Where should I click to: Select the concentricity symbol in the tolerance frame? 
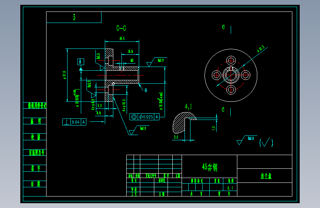[x=134, y=117]
